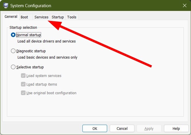Close the System Configuration window
191x135 pixels.
[x=185, y=5]
